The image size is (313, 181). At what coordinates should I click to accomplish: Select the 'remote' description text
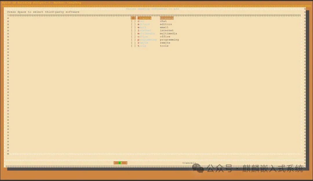[x=165, y=43]
